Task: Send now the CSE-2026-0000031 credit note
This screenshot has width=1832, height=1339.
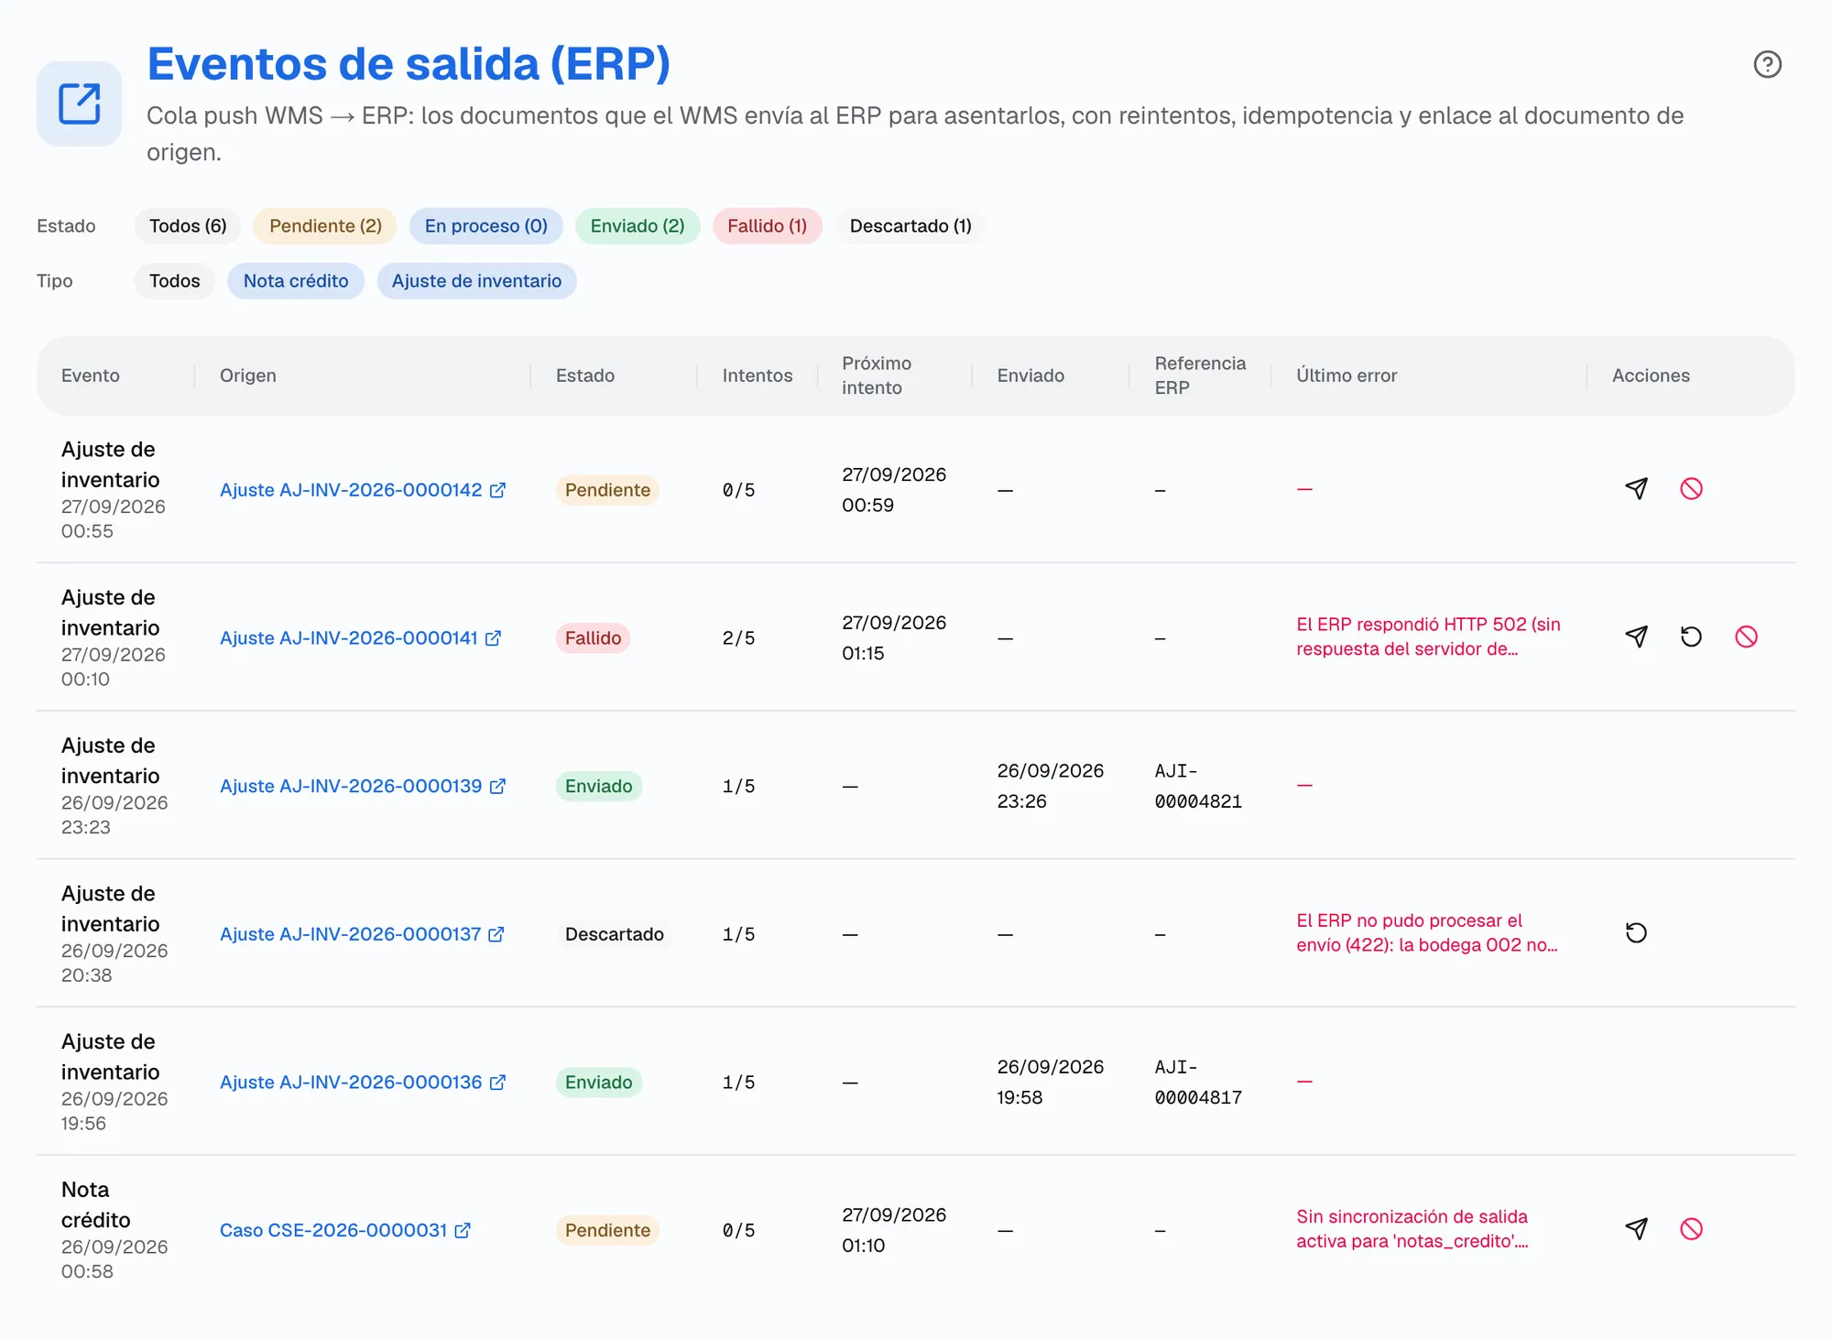Action: (x=1636, y=1229)
